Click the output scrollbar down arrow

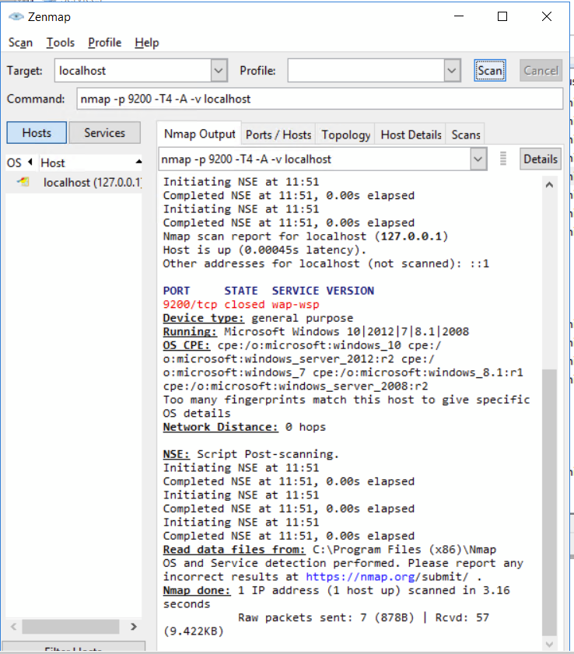click(x=549, y=645)
